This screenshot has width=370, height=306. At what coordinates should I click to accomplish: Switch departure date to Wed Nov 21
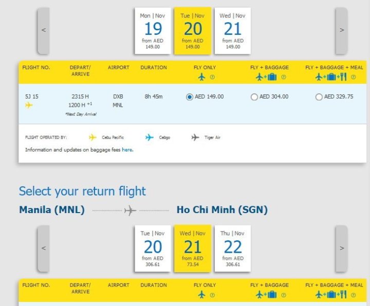pyautogui.click(x=233, y=31)
